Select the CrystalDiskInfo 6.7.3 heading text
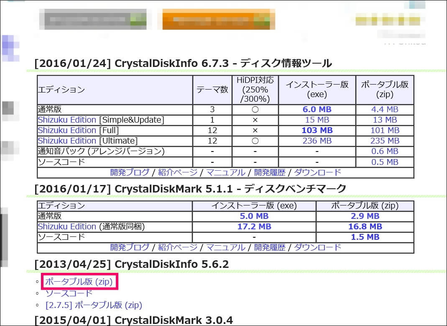 [x=183, y=63]
